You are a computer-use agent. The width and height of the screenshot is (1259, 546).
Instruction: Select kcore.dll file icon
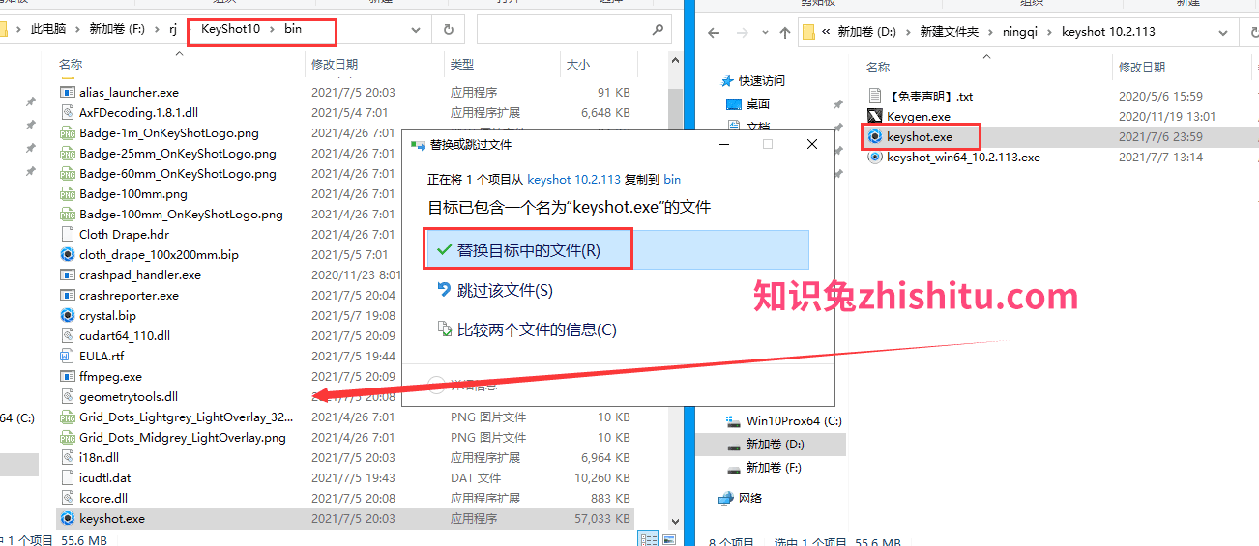point(68,499)
